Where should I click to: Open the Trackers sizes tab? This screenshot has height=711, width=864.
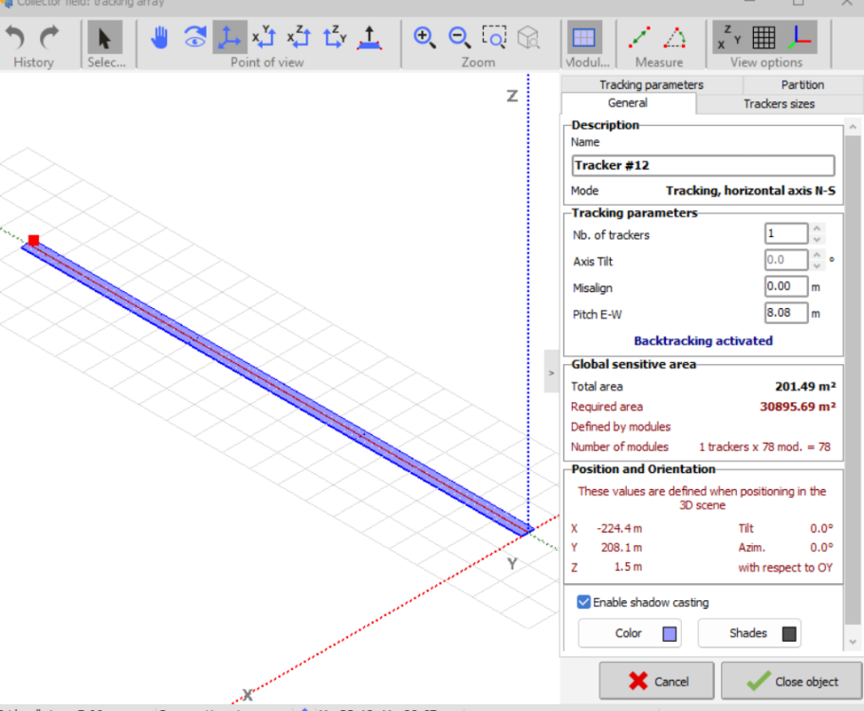778,103
